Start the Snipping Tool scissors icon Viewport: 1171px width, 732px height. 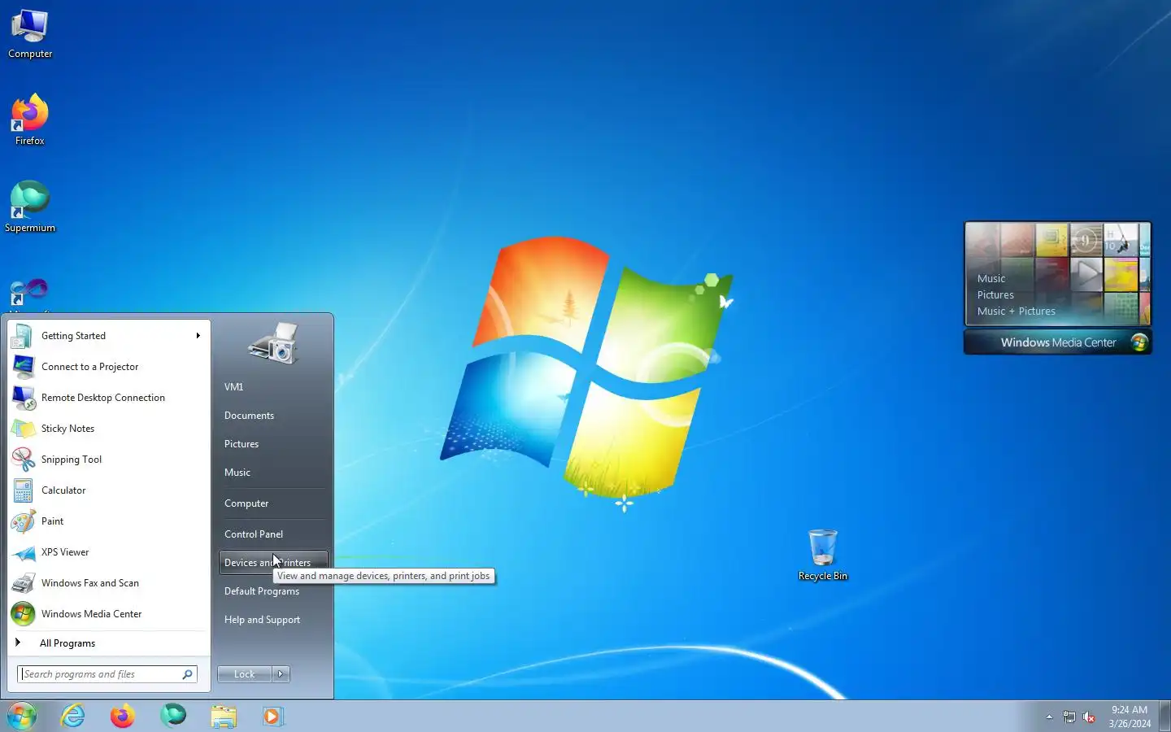click(x=23, y=460)
